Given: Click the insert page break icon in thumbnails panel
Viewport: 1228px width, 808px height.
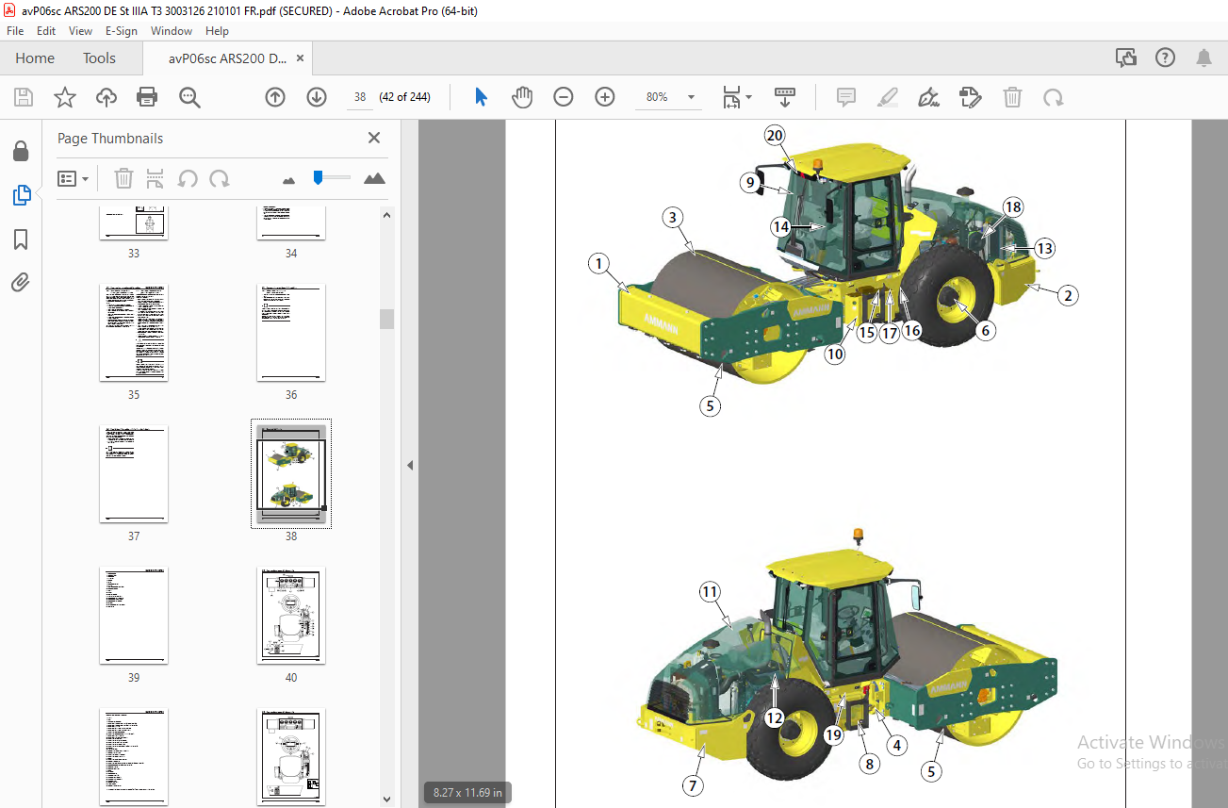Looking at the screenshot, I should (x=156, y=178).
